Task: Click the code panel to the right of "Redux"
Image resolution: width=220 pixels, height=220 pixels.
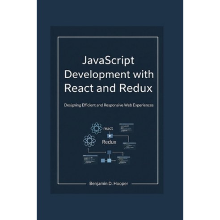Action: (x=129, y=146)
